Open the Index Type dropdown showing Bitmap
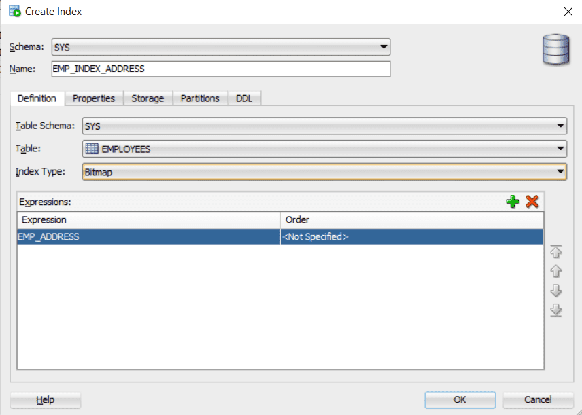 [562, 171]
